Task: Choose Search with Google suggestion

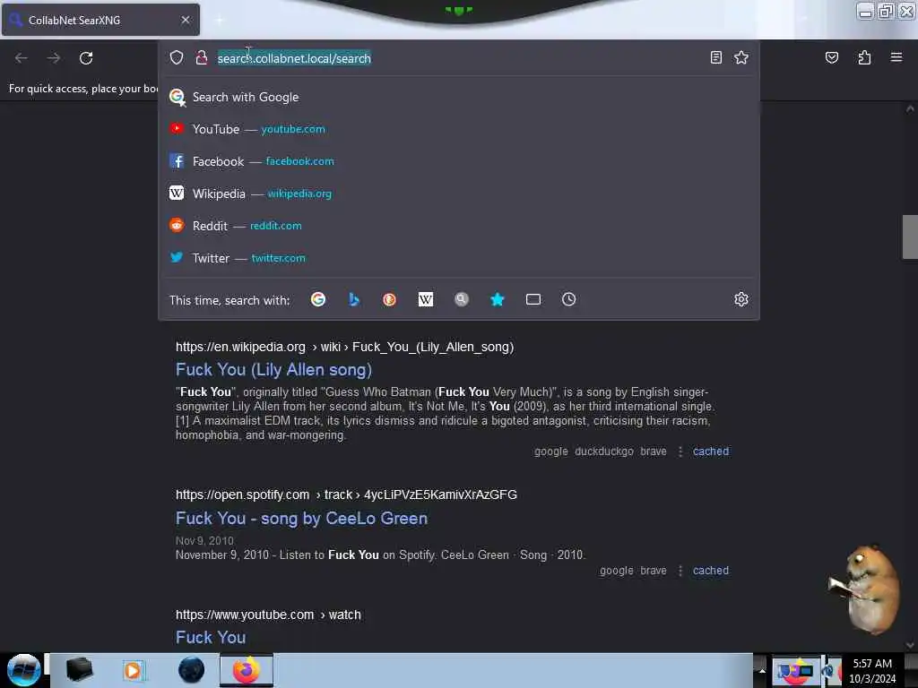Action: [x=458, y=97]
